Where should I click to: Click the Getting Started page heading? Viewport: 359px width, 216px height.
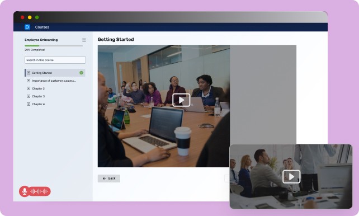pos(116,39)
